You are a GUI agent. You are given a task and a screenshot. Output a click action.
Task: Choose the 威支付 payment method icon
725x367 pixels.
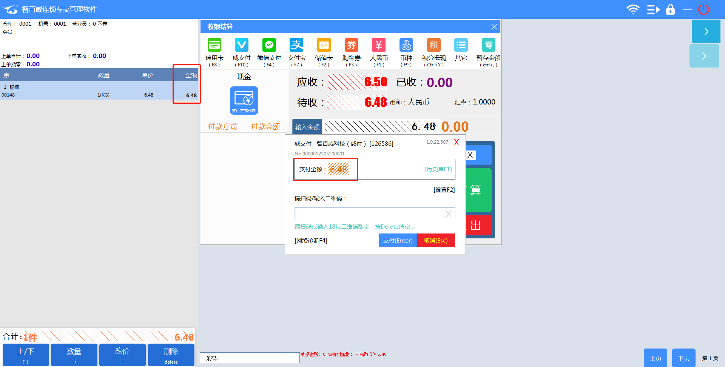pos(242,45)
